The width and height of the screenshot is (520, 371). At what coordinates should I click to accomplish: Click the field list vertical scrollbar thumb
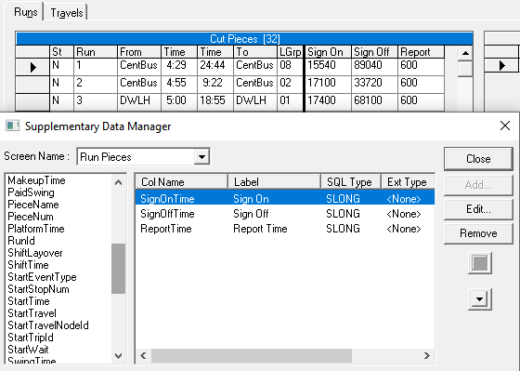pyautogui.click(x=119, y=269)
